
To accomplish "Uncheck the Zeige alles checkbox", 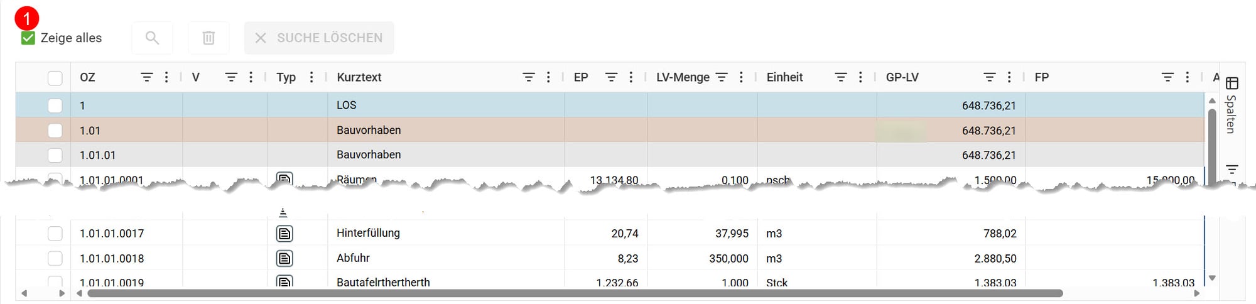I will click(28, 38).
